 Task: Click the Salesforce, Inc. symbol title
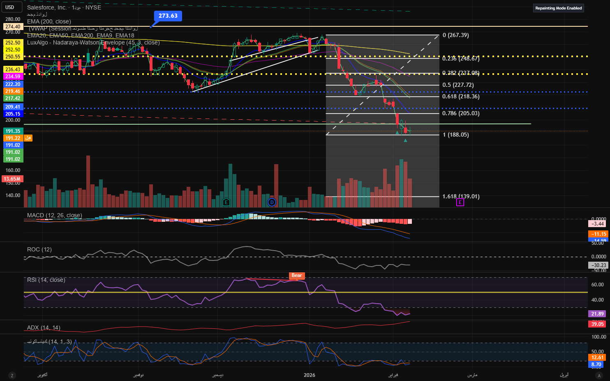47,7
